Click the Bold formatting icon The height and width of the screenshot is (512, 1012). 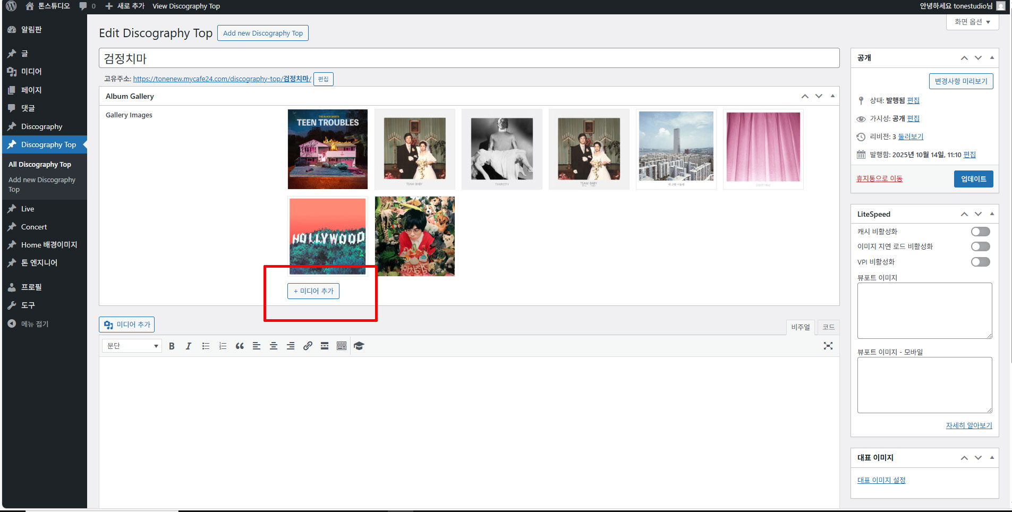click(x=172, y=346)
